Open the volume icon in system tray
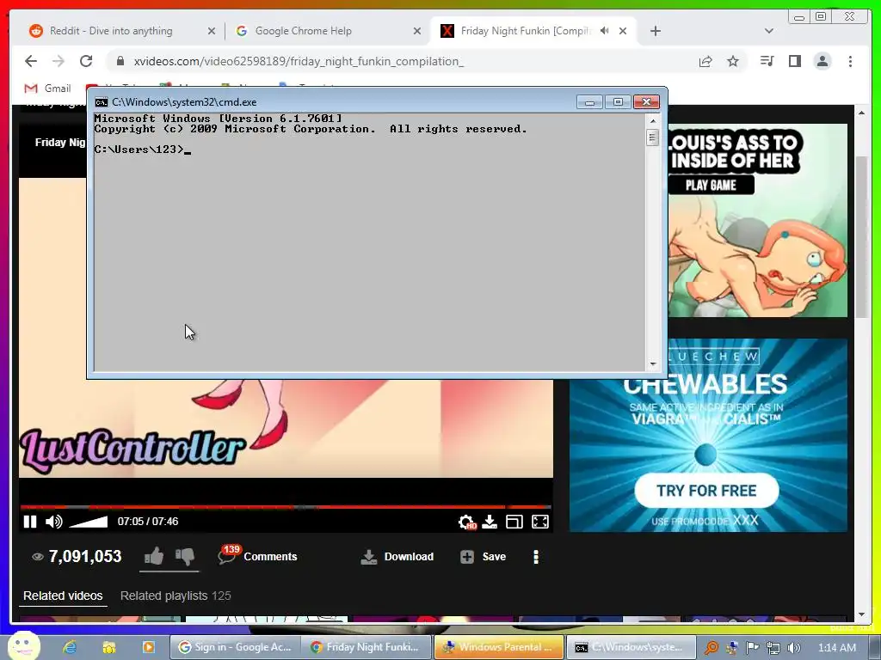The width and height of the screenshot is (881, 660). pos(793,648)
